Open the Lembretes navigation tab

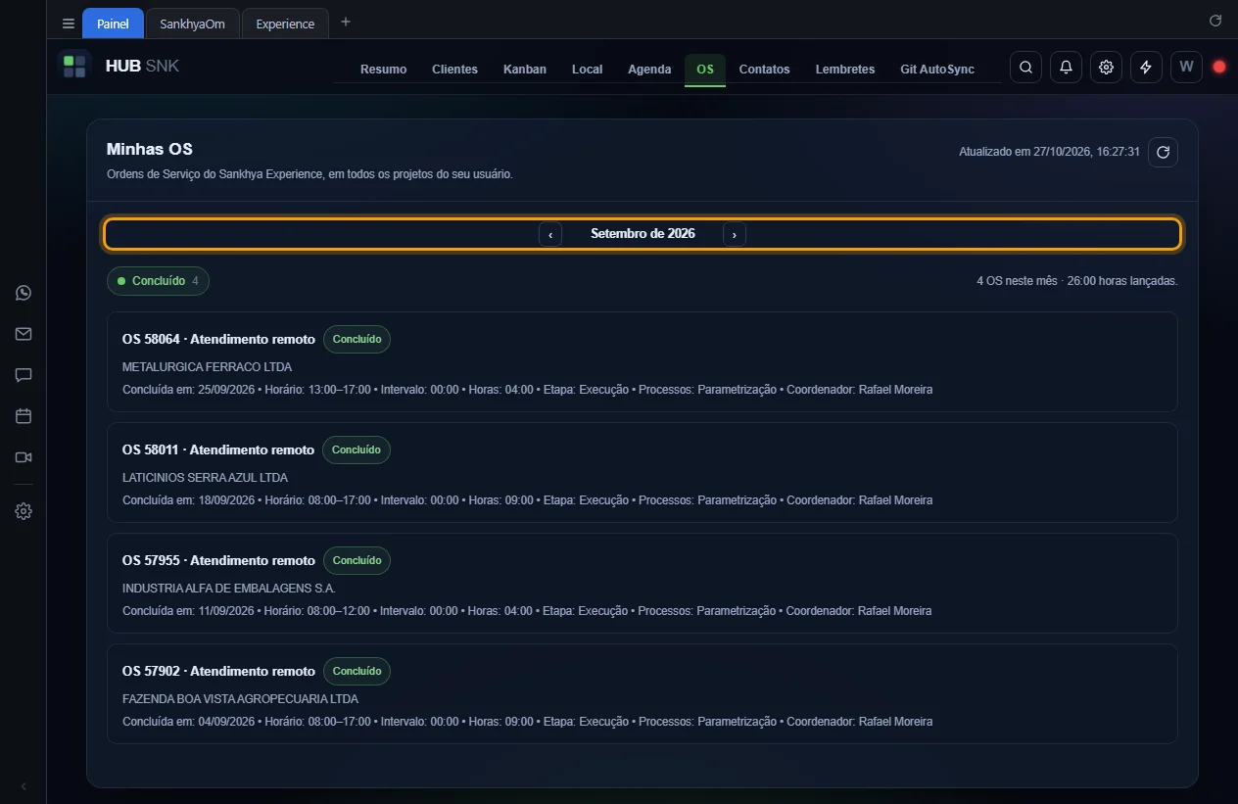click(x=845, y=70)
